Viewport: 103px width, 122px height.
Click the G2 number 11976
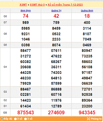pyautogui.click(x=56, y=100)
